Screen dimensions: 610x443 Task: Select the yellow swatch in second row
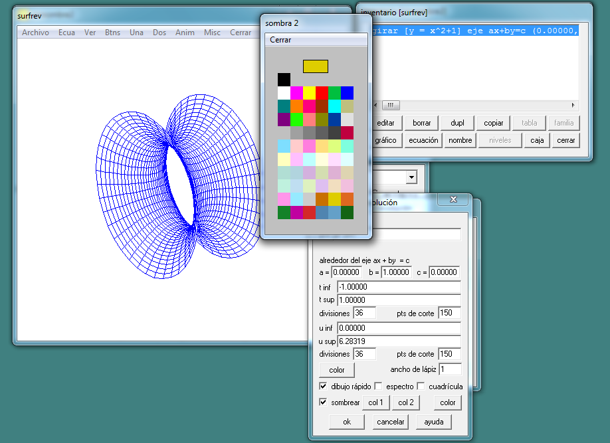coord(309,93)
